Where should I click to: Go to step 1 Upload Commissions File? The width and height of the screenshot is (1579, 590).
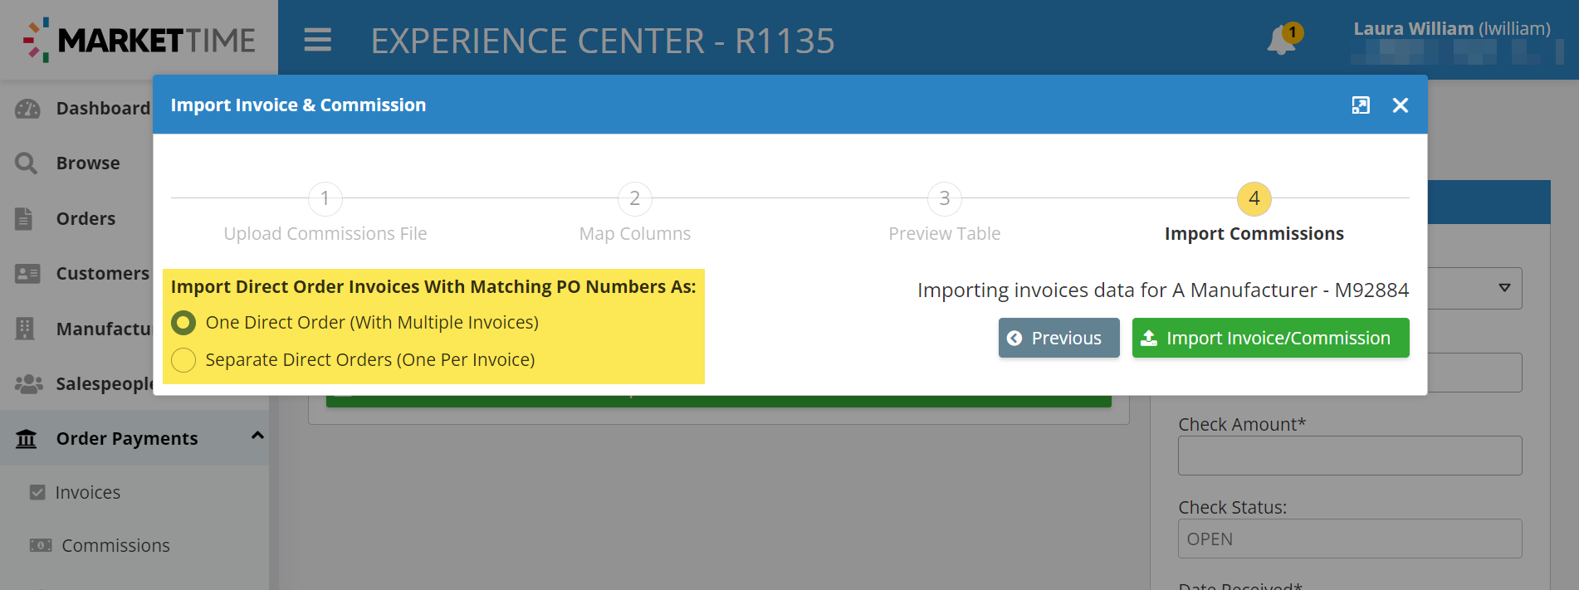click(x=325, y=199)
